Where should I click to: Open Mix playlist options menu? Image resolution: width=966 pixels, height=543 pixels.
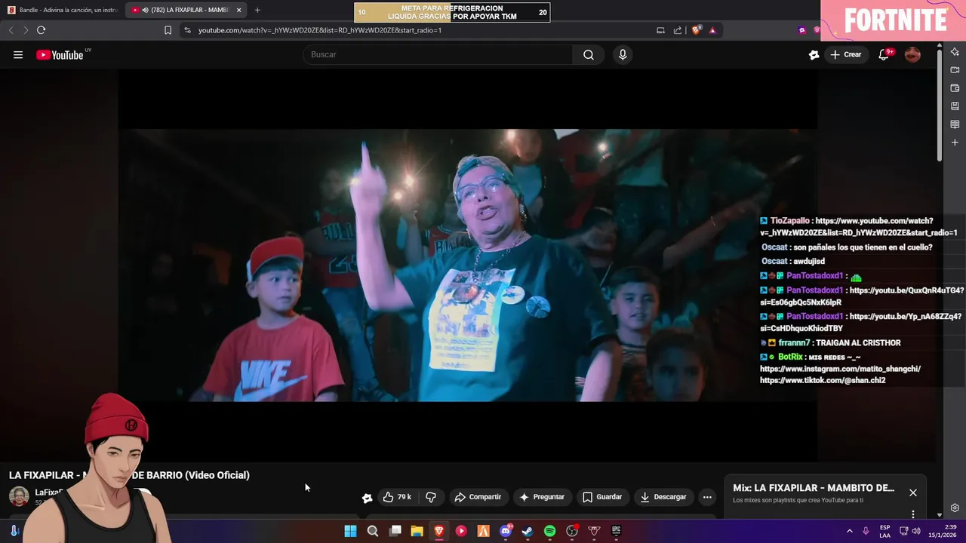[913, 514]
